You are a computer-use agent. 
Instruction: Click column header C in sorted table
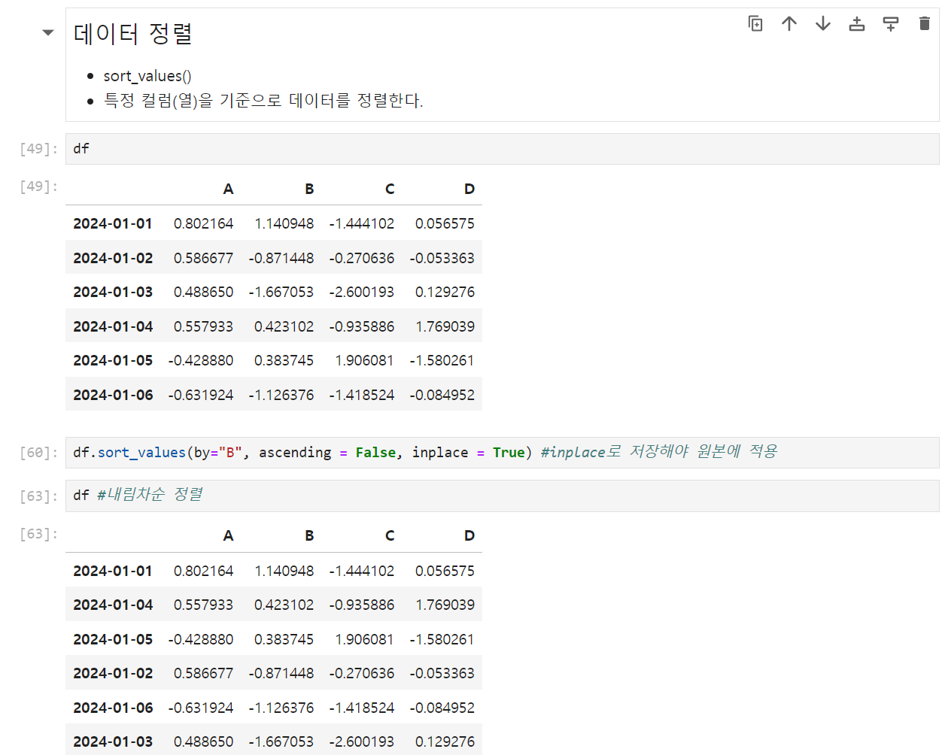click(x=390, y=535)
